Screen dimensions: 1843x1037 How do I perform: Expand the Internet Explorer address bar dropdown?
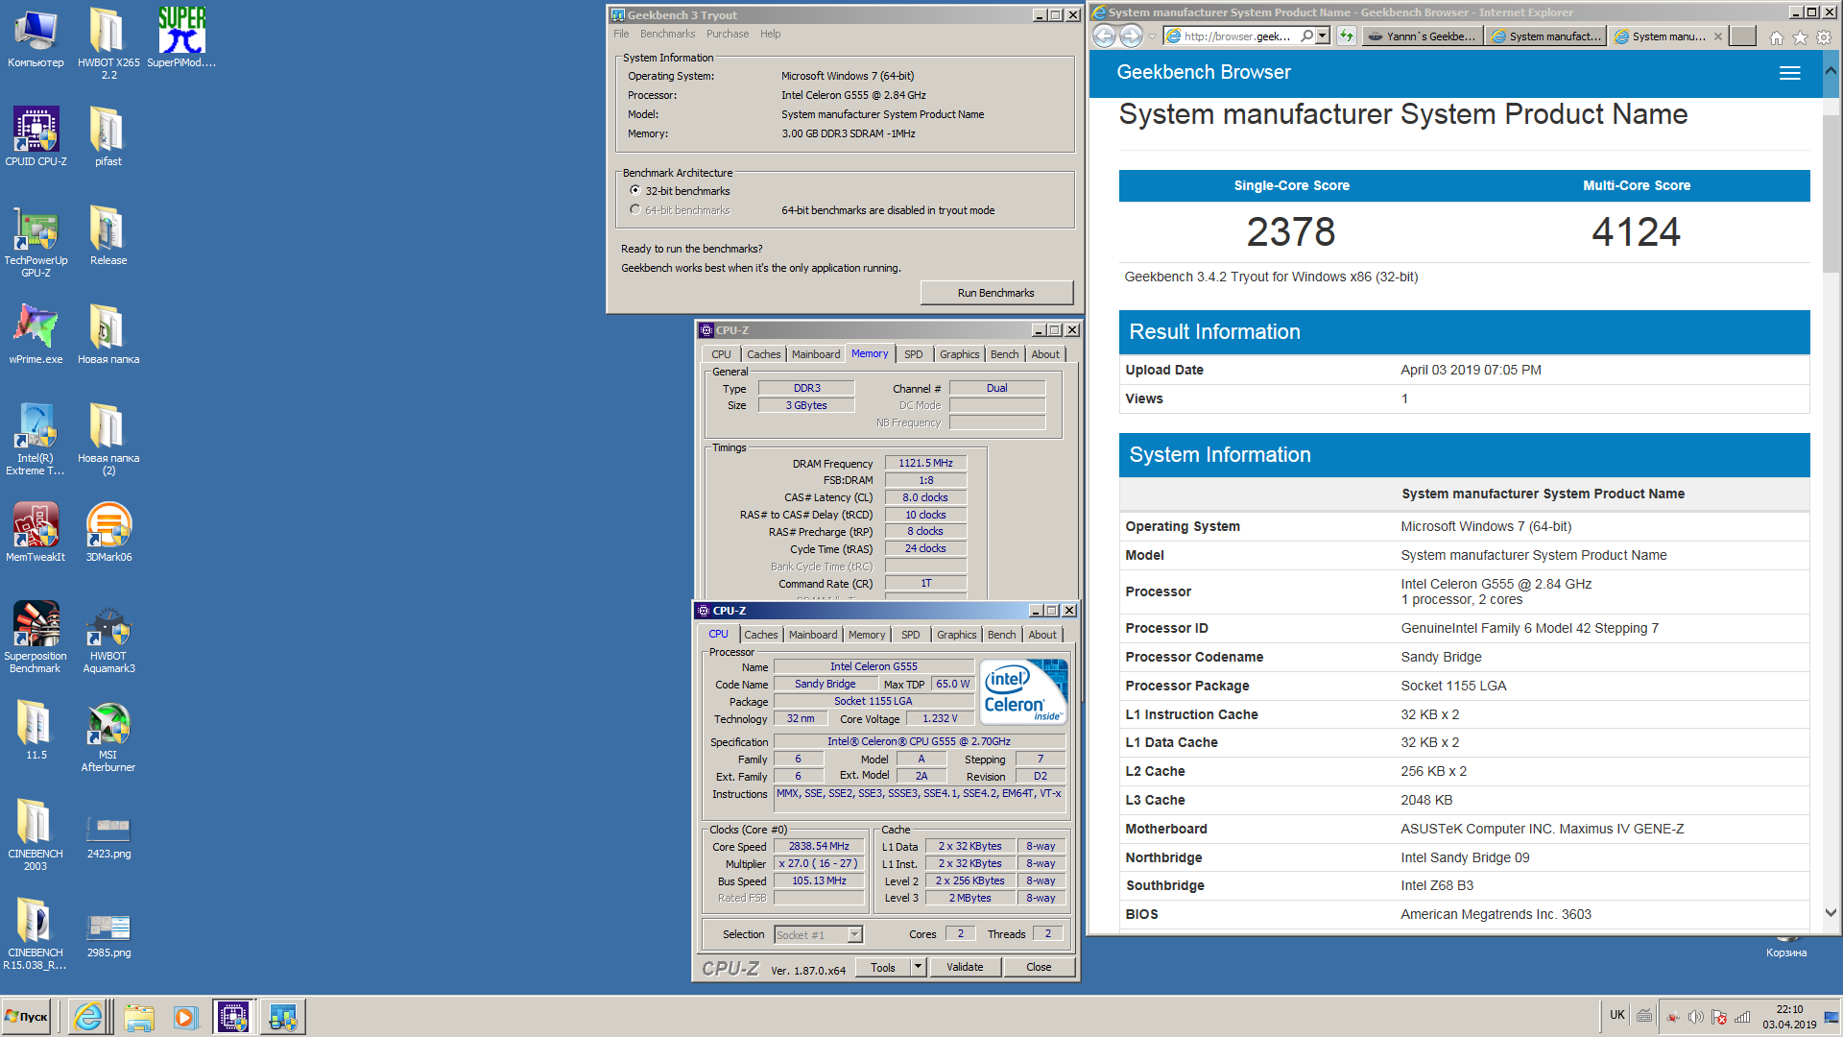(1323, 36)
